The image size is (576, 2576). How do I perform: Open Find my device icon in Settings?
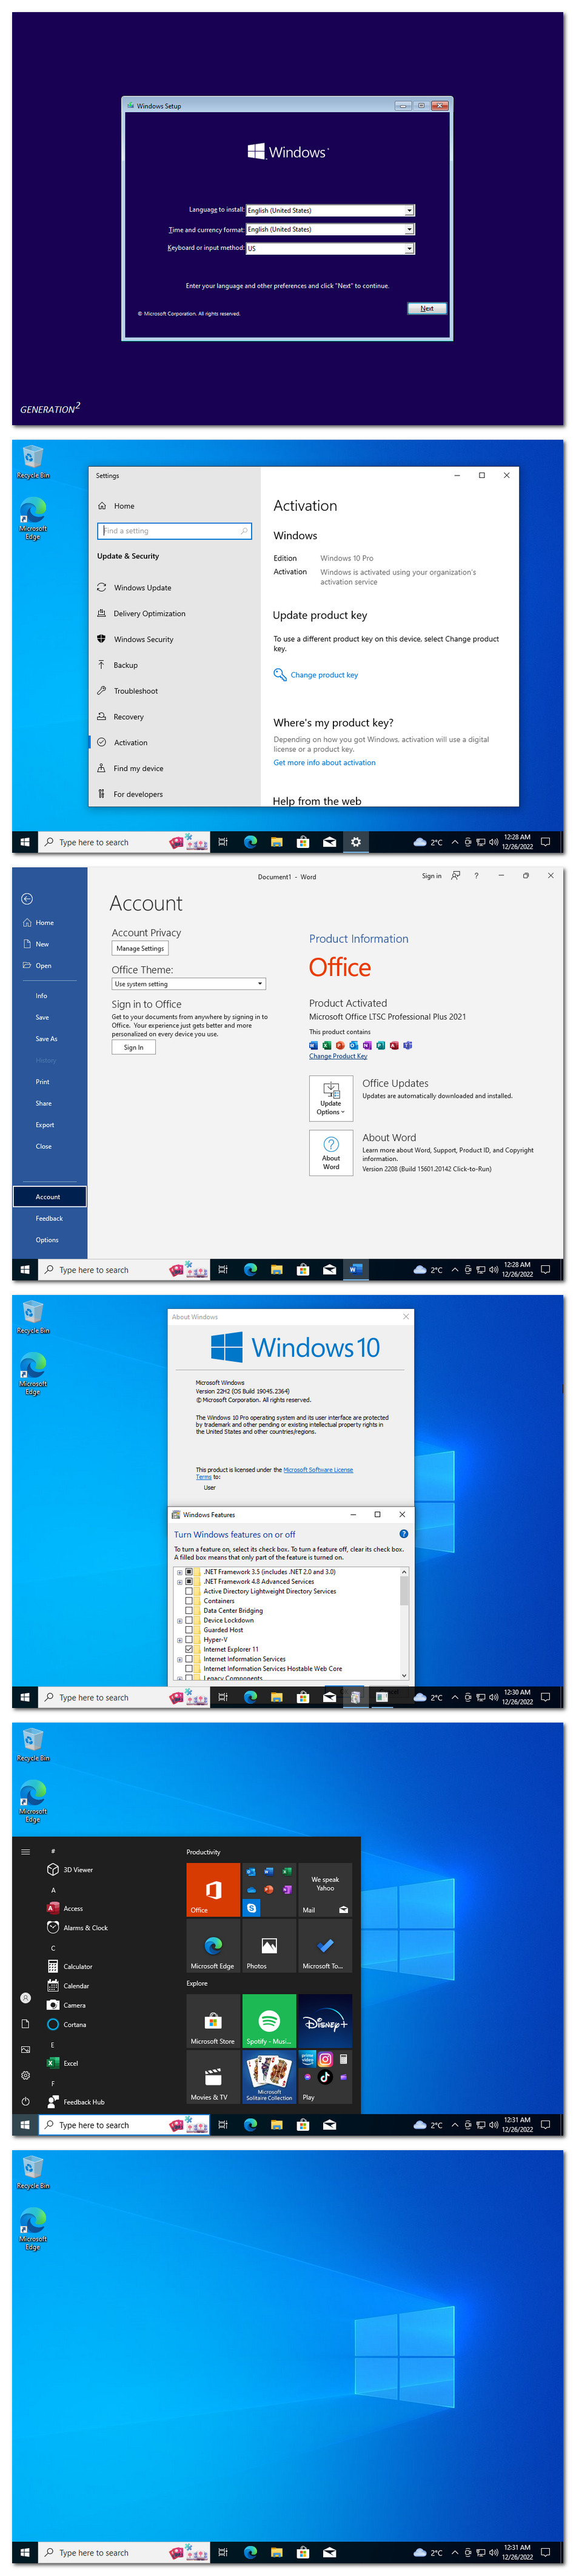coord(101,768)
